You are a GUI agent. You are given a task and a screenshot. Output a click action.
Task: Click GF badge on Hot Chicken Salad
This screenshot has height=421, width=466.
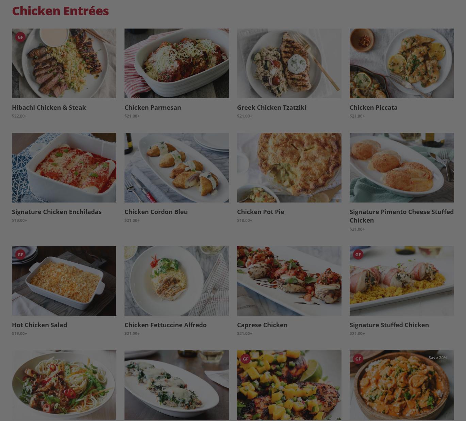tap(20, 255)
